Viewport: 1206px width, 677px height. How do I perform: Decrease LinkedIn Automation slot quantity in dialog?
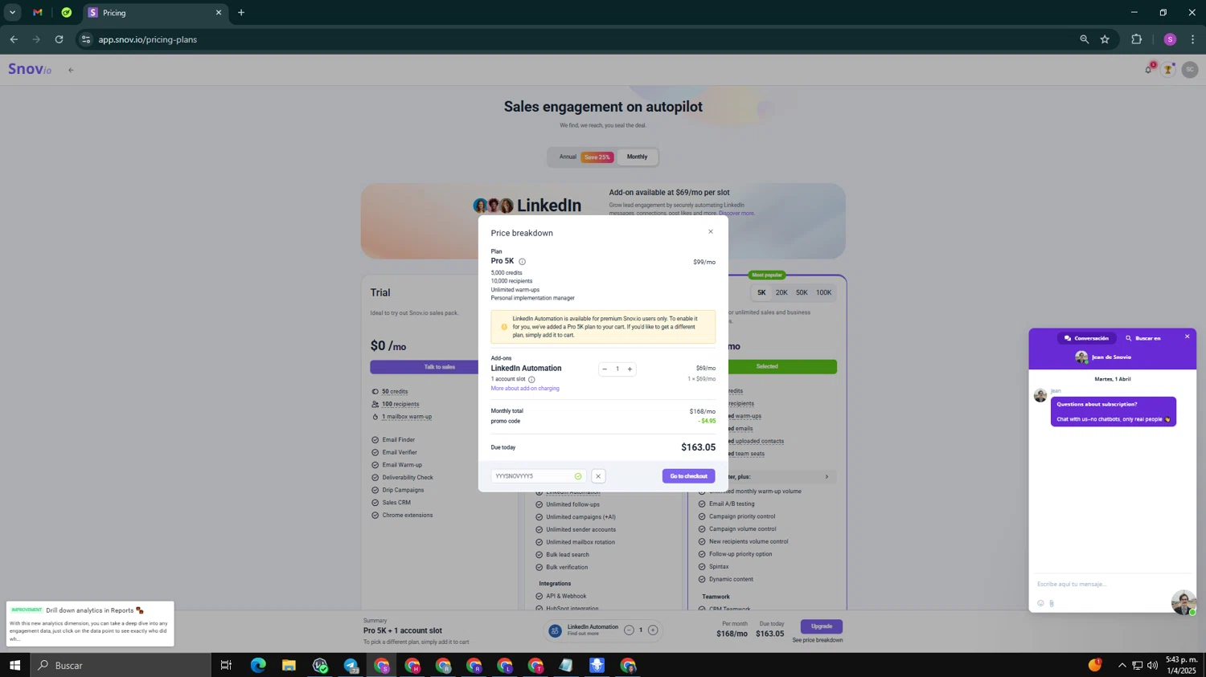pos(605,369)
